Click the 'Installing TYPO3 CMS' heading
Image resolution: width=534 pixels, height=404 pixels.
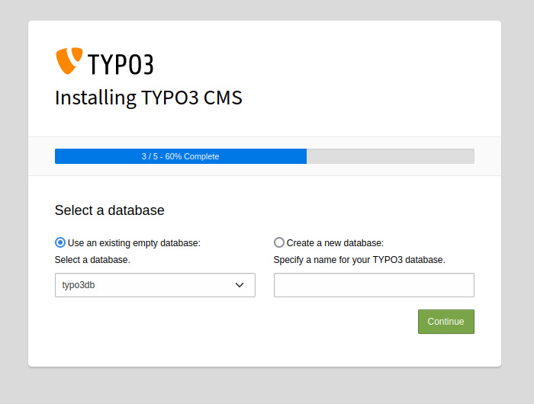click(149, 98)
